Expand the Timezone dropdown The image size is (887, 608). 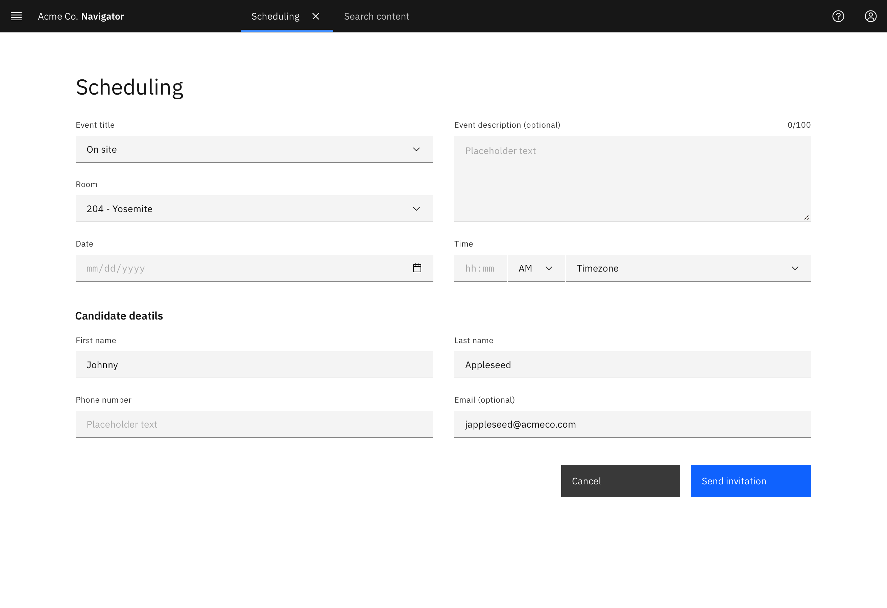(x=688, y=268)
